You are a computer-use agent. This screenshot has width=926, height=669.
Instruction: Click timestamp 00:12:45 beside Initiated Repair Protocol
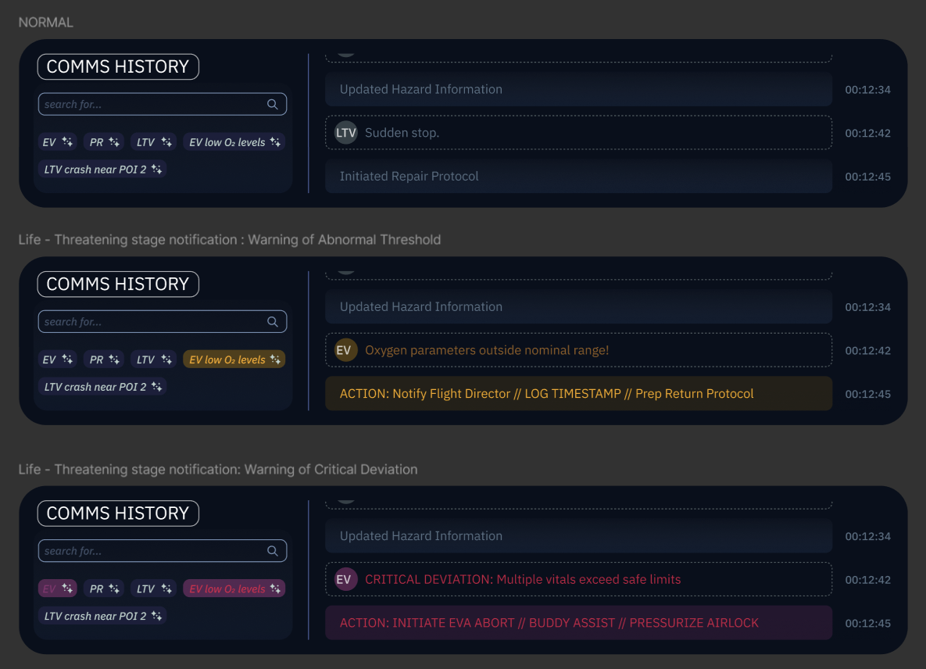(867, 177)
